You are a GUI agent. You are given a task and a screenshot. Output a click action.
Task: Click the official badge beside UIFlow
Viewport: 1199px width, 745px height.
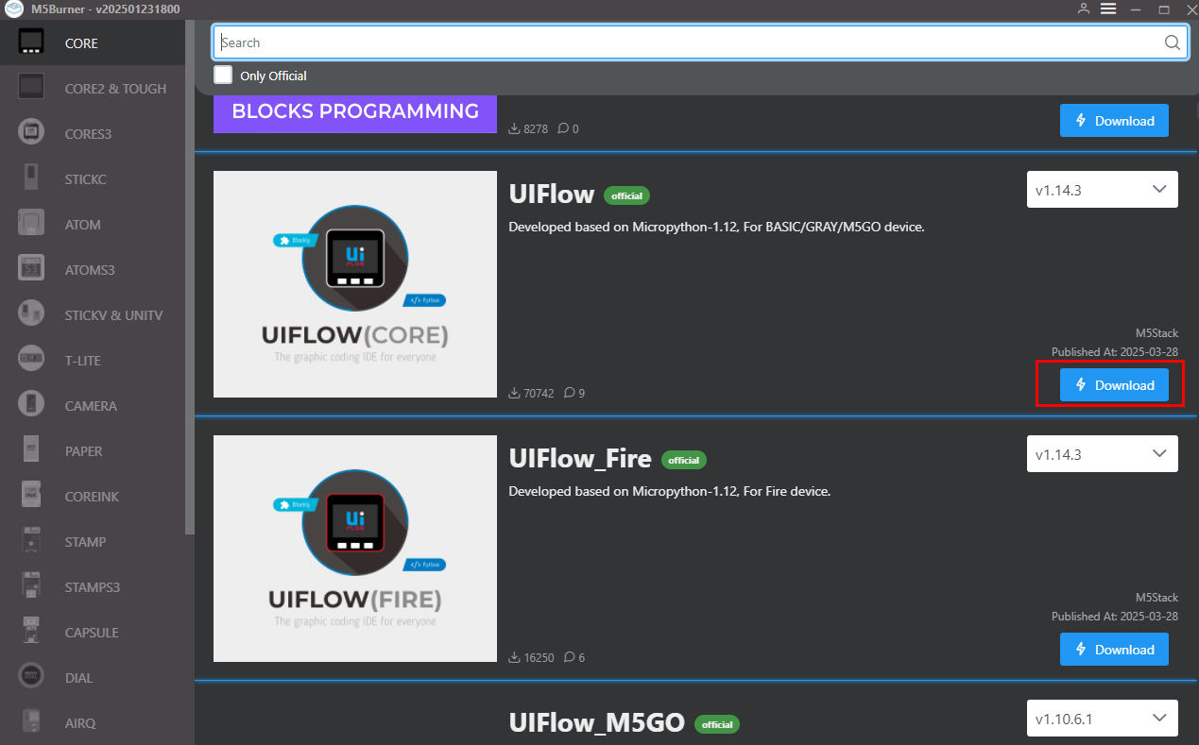point(627,195)
